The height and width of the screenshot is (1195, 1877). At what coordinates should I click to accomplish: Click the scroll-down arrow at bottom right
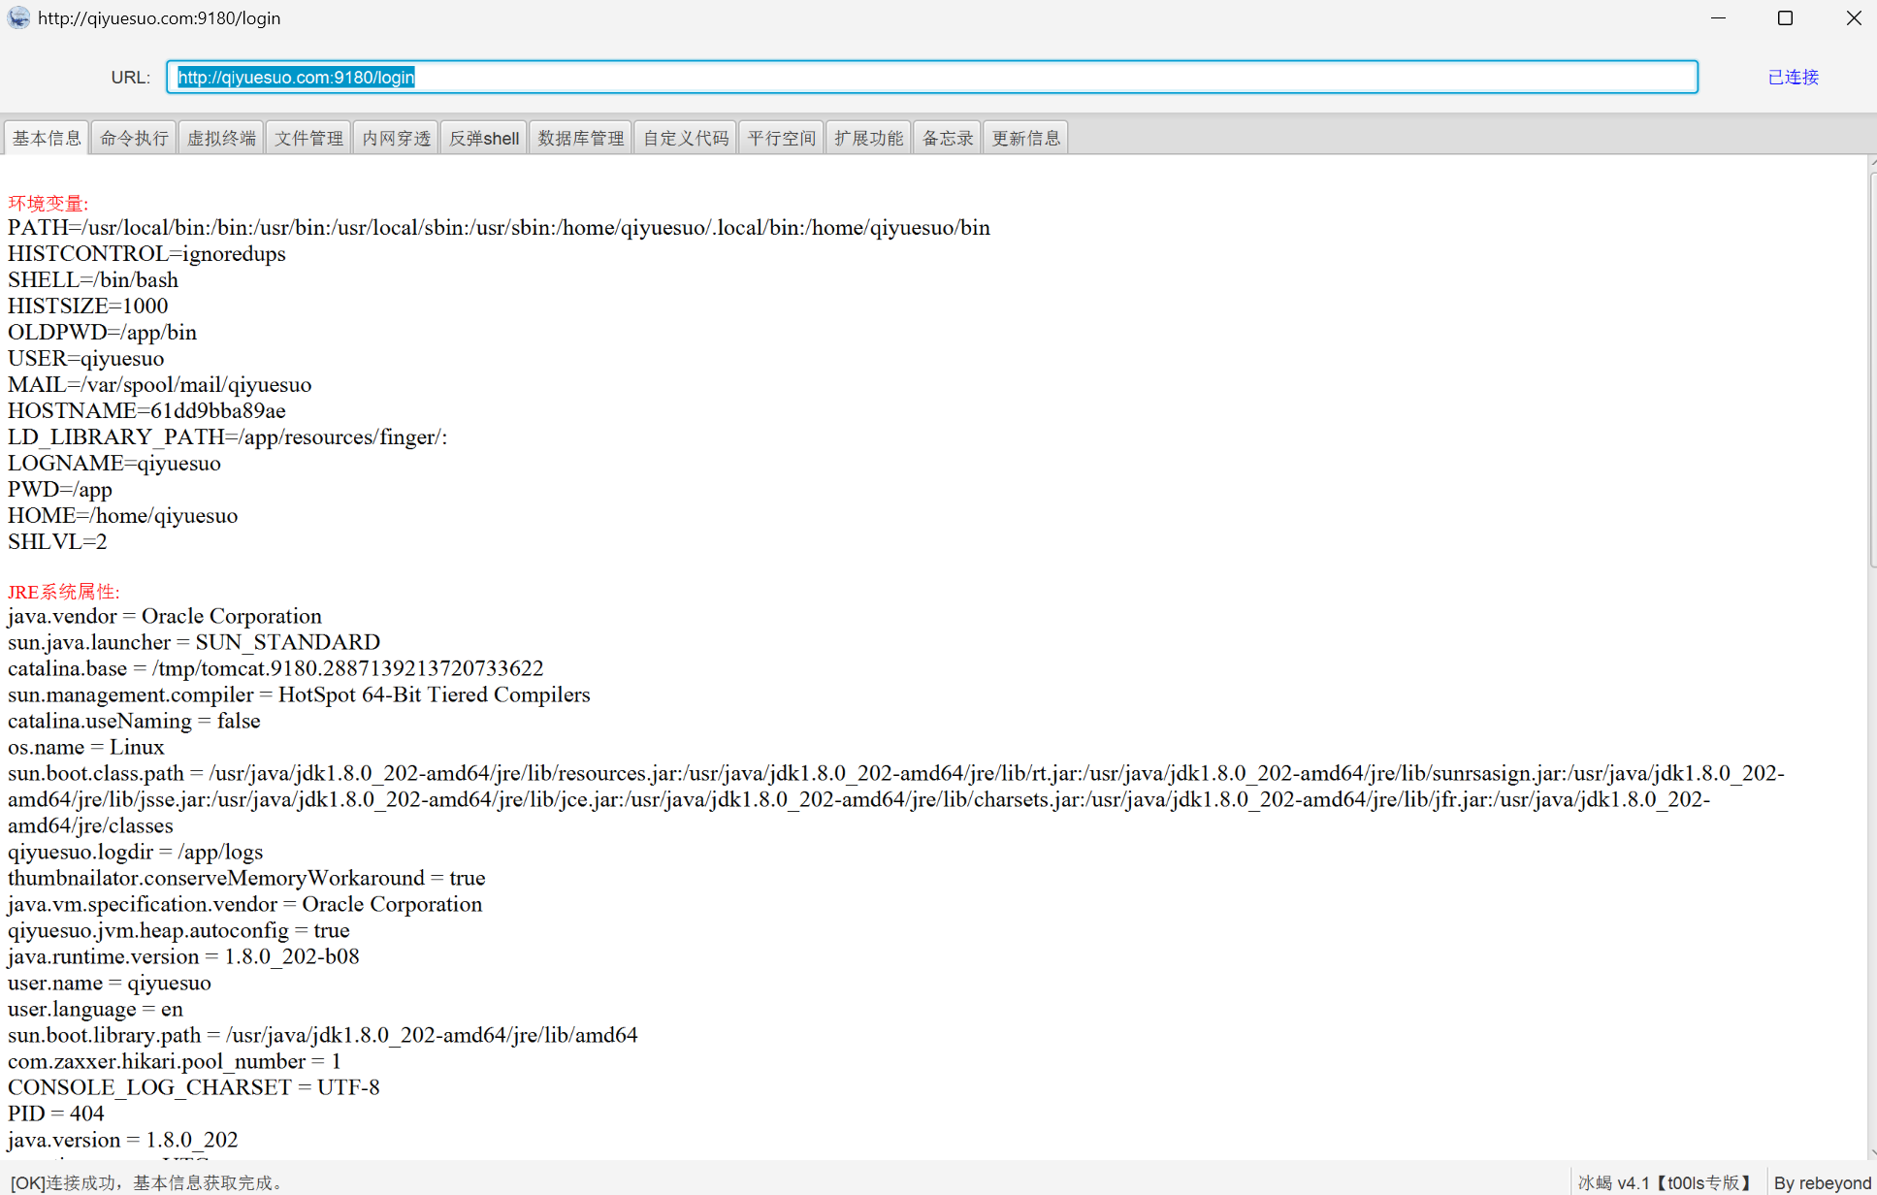(x=1872, y=1153)
